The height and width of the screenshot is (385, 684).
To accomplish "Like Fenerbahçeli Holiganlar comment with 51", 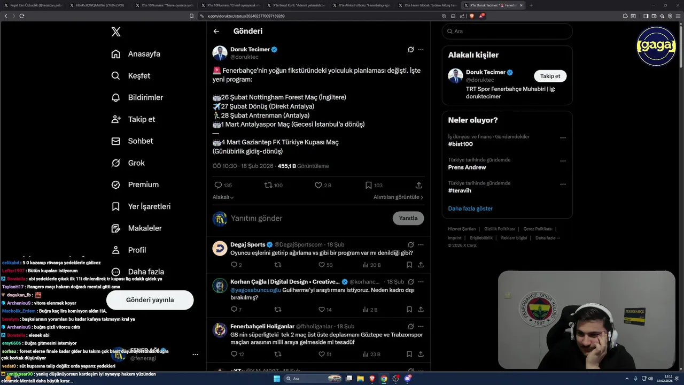I will point(322,354).
